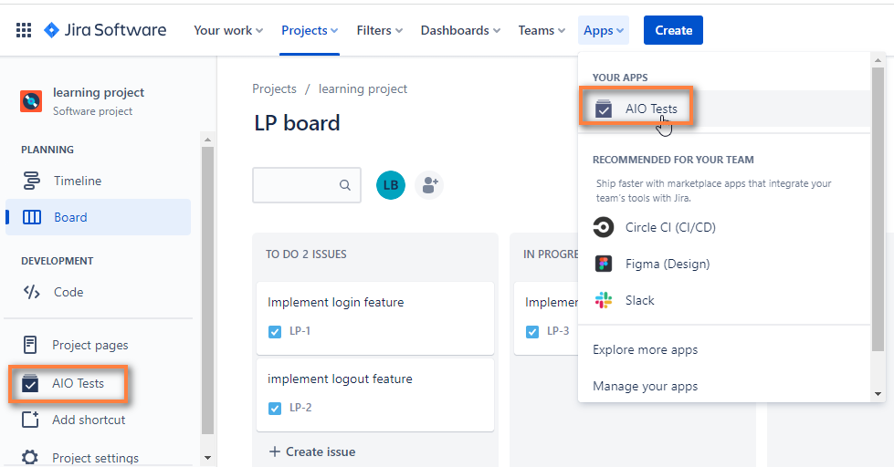
Task: Open Code section in sidebar
Action: [x=68, y=292]
